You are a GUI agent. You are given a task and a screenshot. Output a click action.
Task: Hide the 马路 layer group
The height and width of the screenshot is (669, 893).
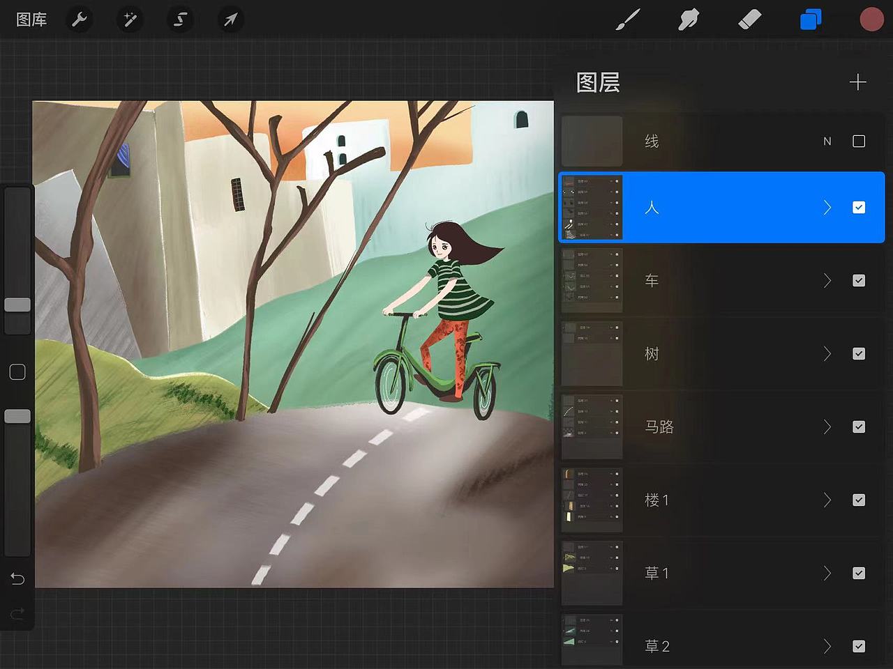tap(859, 427)
